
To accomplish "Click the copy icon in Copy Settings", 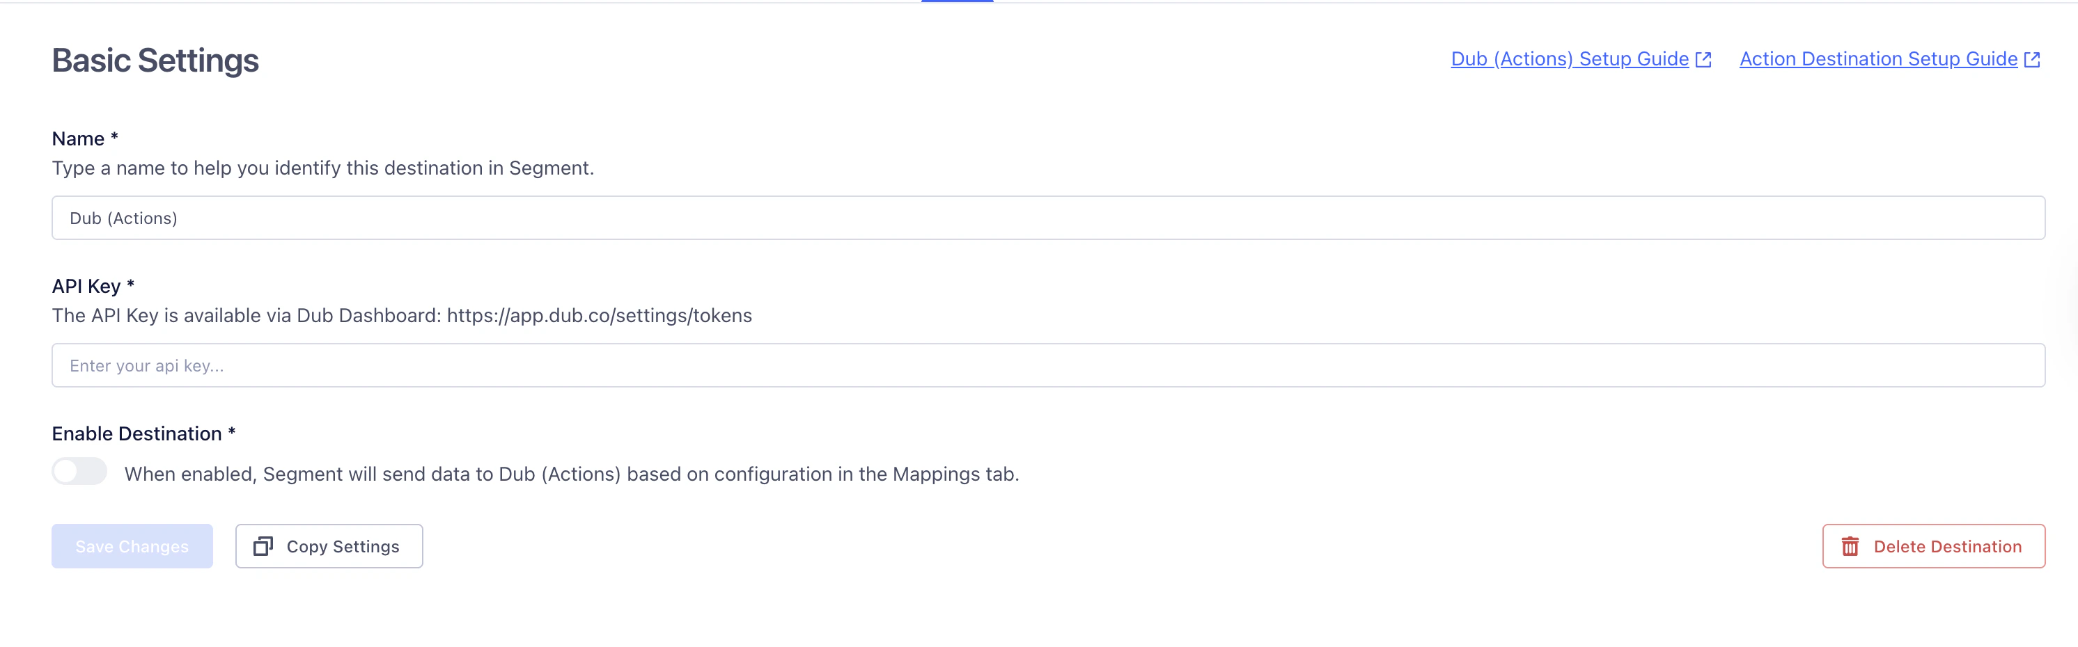I will 263,546.
